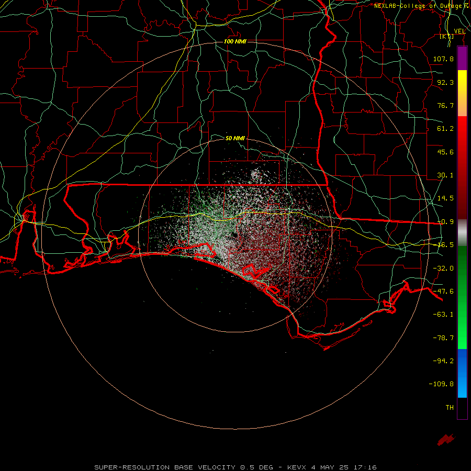Click the VEL legend title

click(459, 31)
